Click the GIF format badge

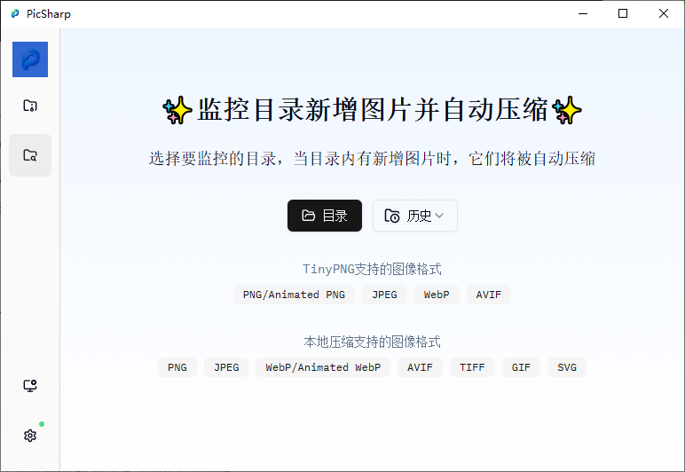point(521,367)
